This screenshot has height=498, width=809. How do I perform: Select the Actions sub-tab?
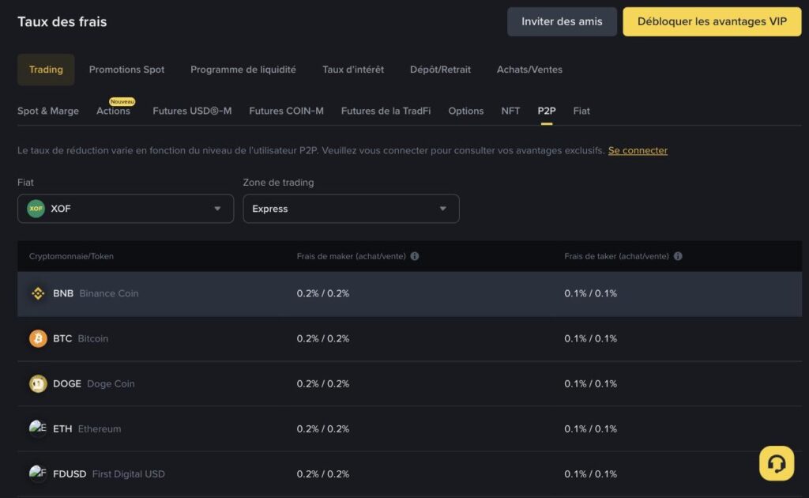coord(113,111)
